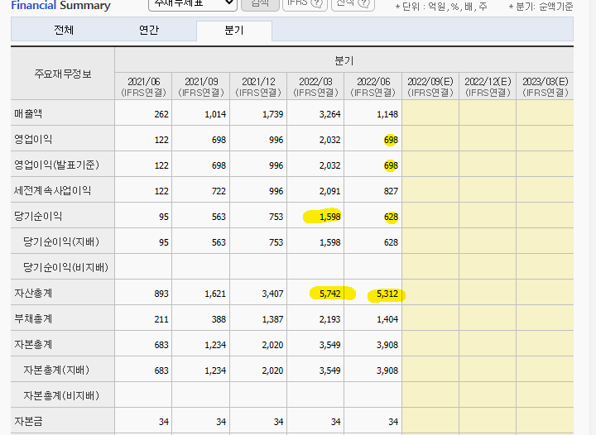Click the 2023/03(E) estimate column header
The width and height of the screenshot is (596, 435).
click(x=545, y=86)
